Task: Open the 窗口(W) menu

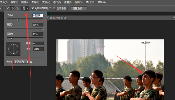Action: click(90, 2)
